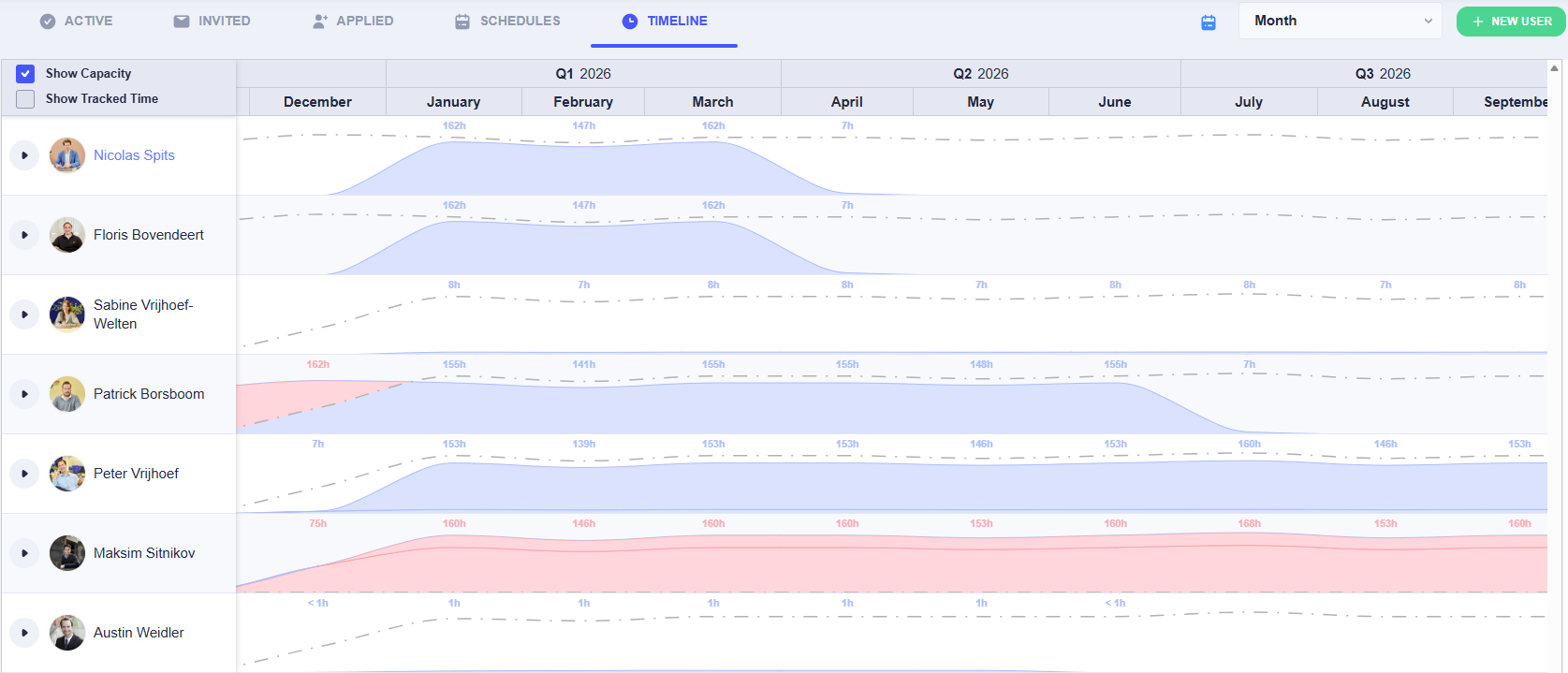1568x673 pixels.
Task: Select Maksim Sitnikov name
Action: coord(144,553)
